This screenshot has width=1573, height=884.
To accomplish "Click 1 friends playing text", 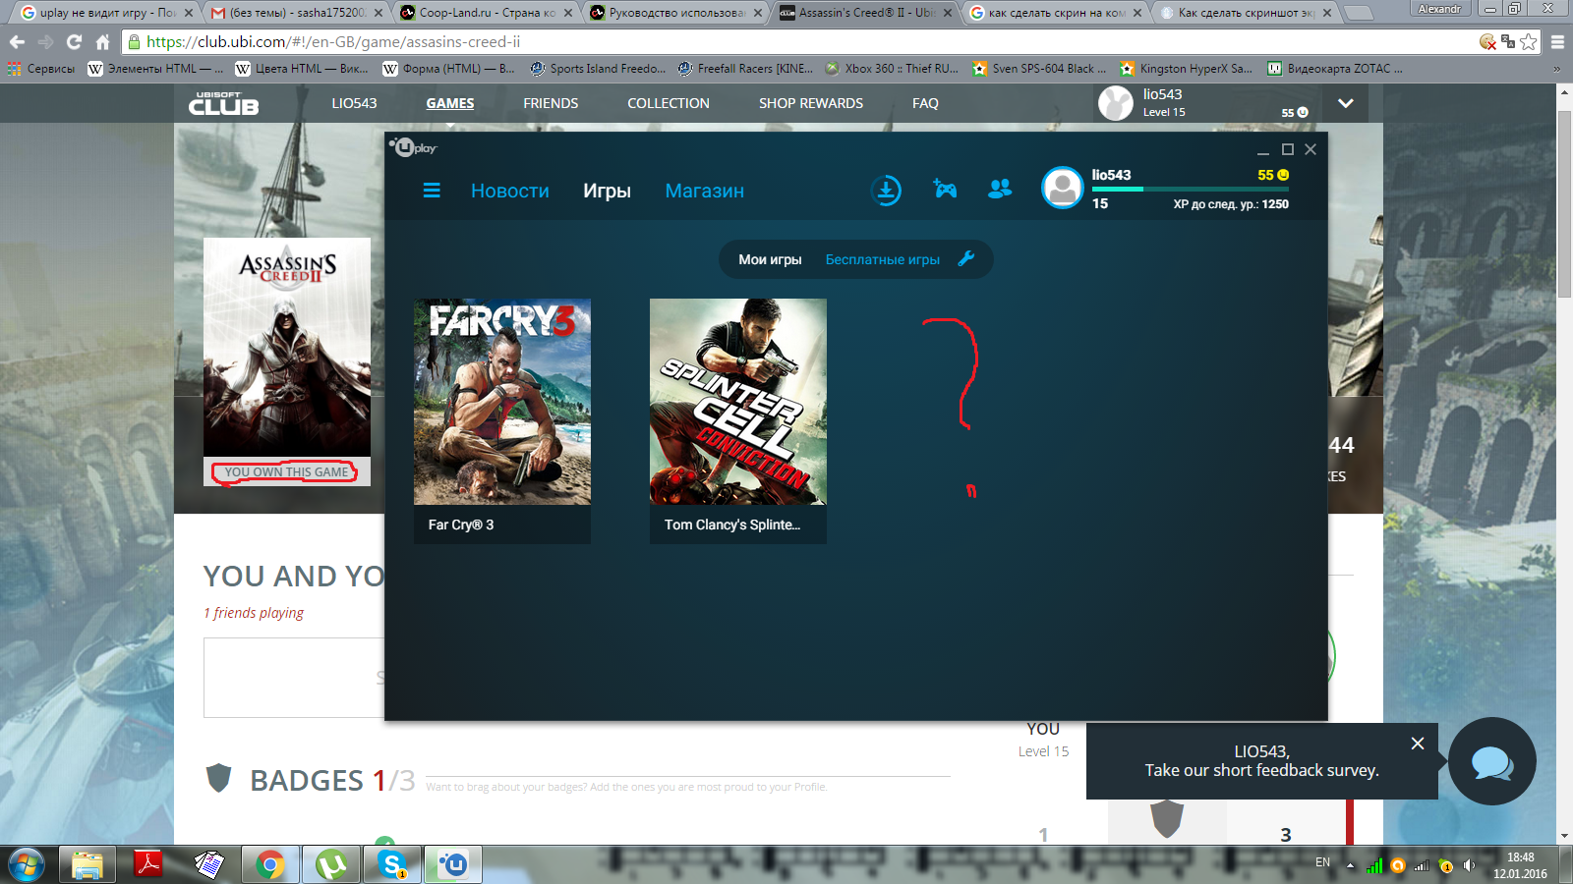I will 254,613.
